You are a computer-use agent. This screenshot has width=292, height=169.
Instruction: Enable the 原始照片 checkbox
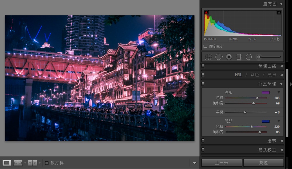(205, 46)
